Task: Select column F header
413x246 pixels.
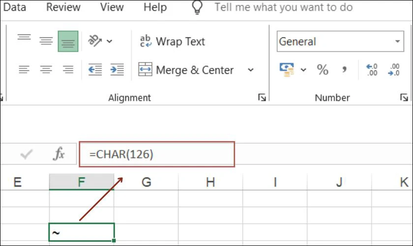Action: point(82,182)
